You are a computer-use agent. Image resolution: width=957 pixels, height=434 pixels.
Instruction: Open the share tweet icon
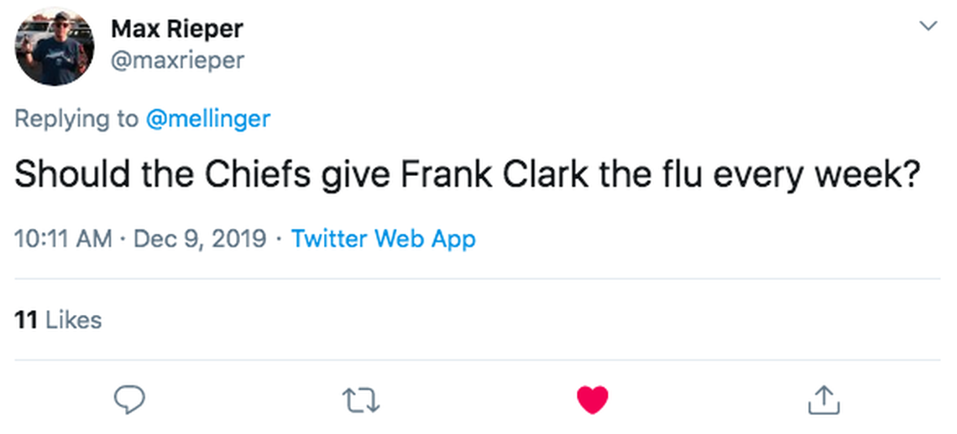click(x=824, y=400)
